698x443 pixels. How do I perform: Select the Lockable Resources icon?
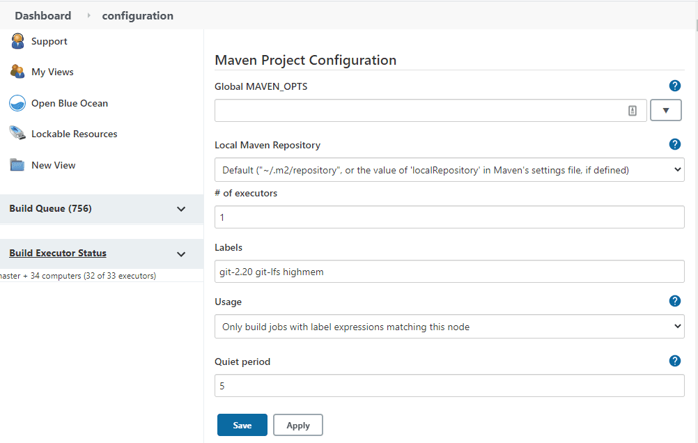(17, 134)
